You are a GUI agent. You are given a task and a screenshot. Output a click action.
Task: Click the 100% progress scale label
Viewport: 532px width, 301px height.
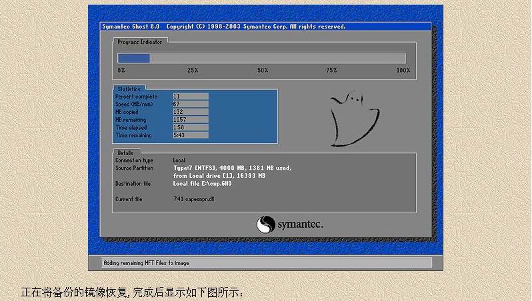point(403,70)
